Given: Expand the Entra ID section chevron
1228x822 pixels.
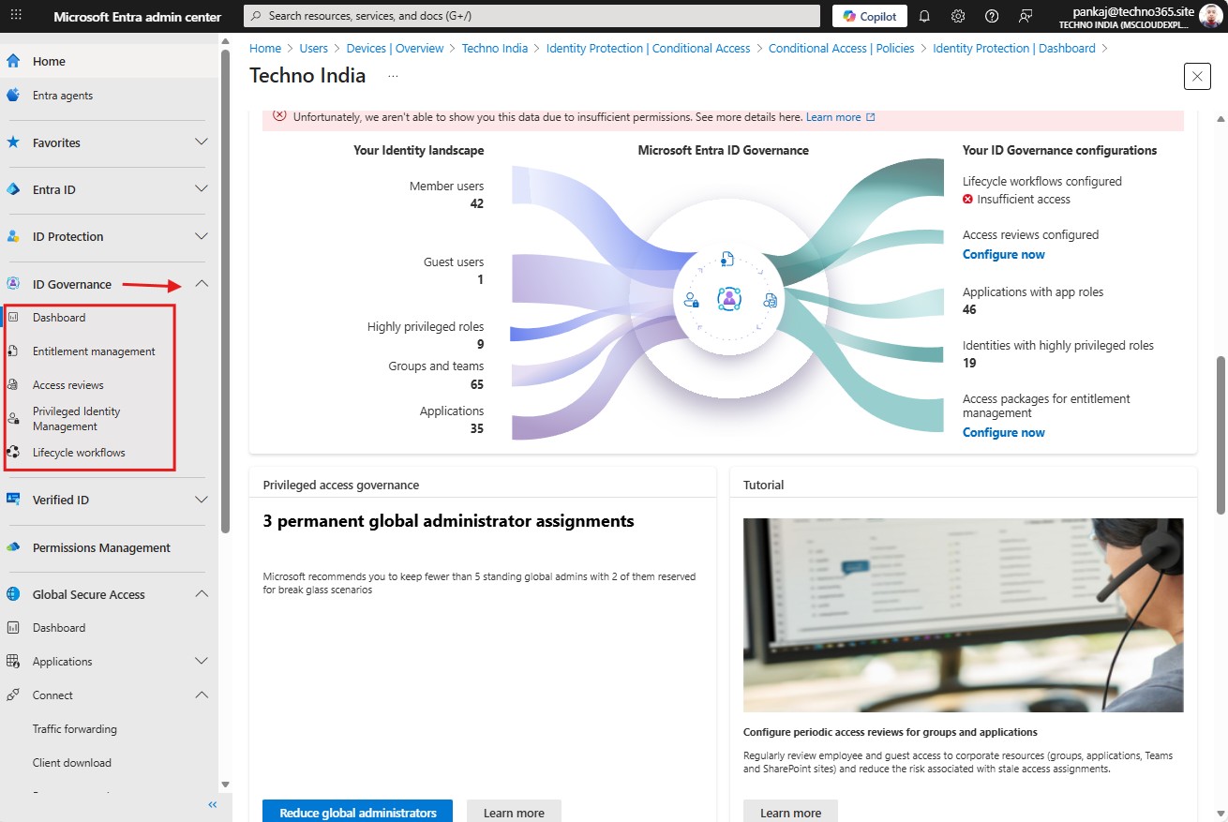Looking at the screenshot, I should [201, 189].
